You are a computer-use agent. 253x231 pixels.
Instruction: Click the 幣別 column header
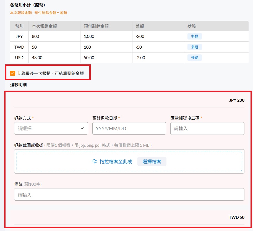click(19, 26)
